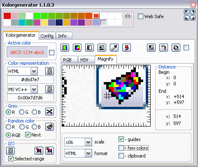Image resolution: width=198 pixels, height=167 pixels.
Task: Click the red undo arrow icon
Action: click(x=126, y=48)
